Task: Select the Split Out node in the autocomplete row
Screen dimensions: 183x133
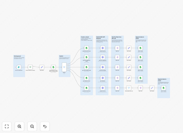Action: (117, 67)
